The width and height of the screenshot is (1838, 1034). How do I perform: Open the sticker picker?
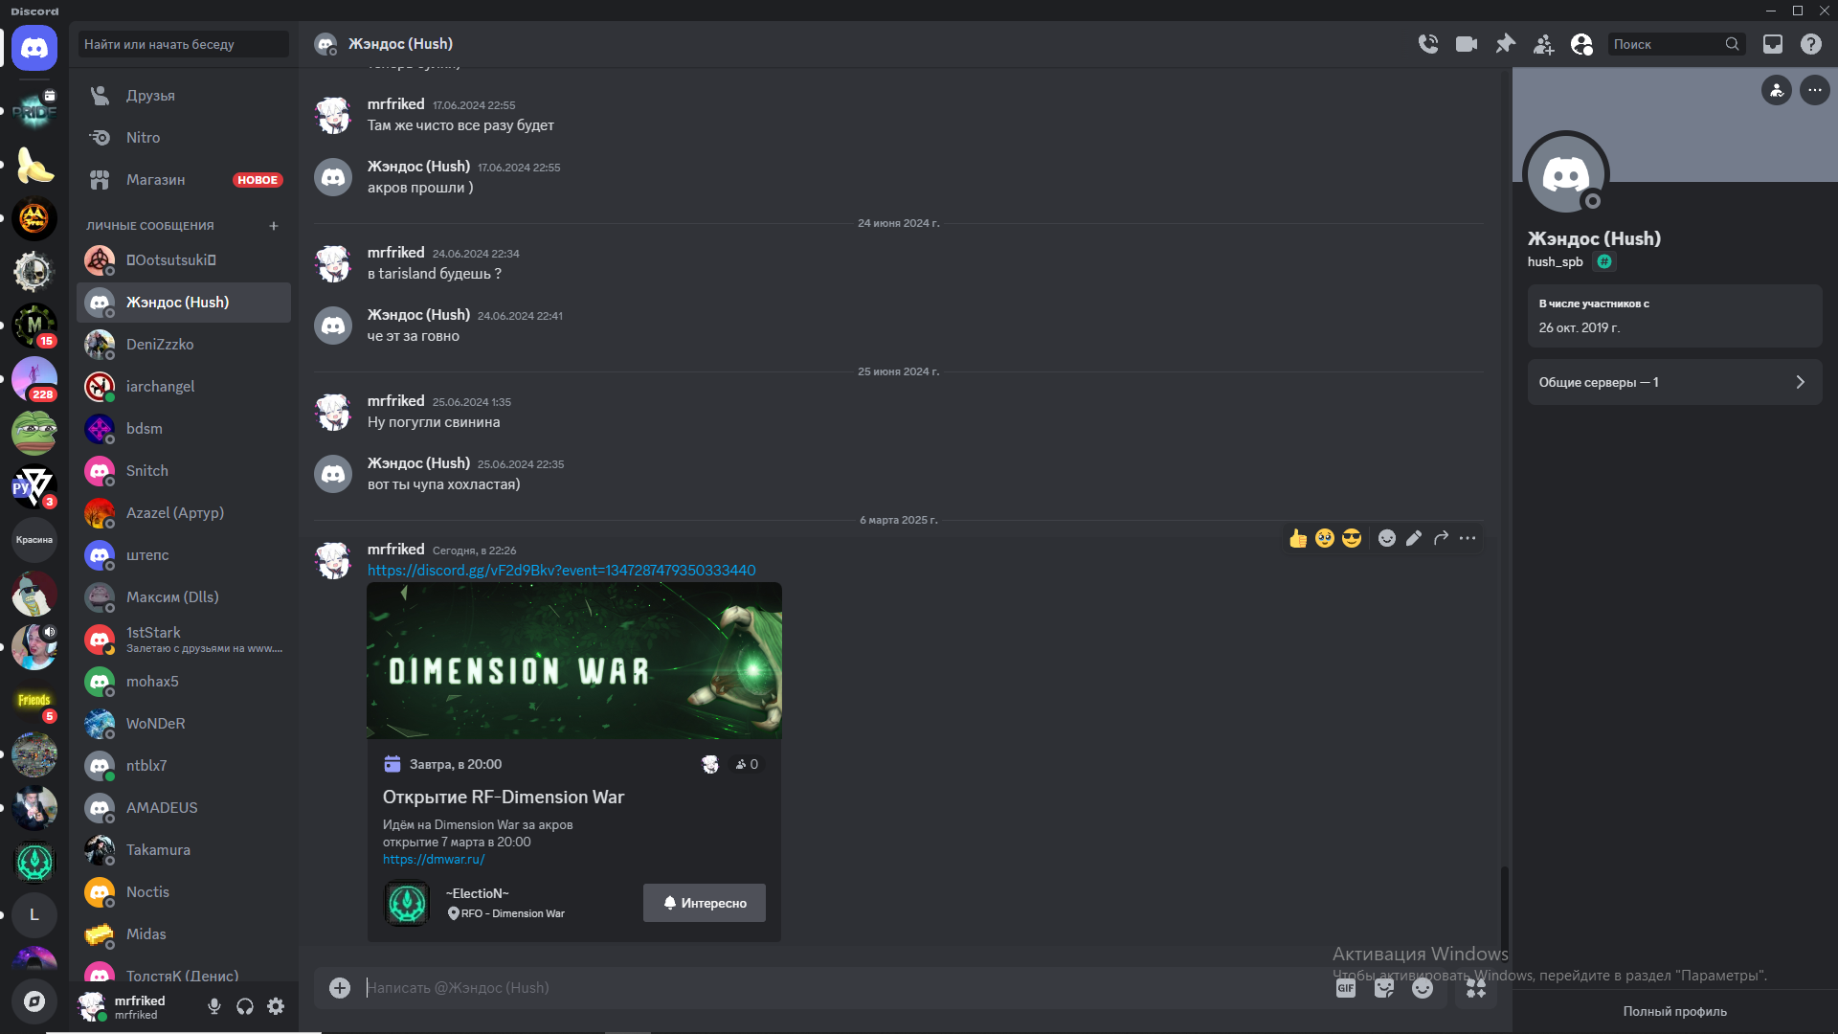point(1384,988)
